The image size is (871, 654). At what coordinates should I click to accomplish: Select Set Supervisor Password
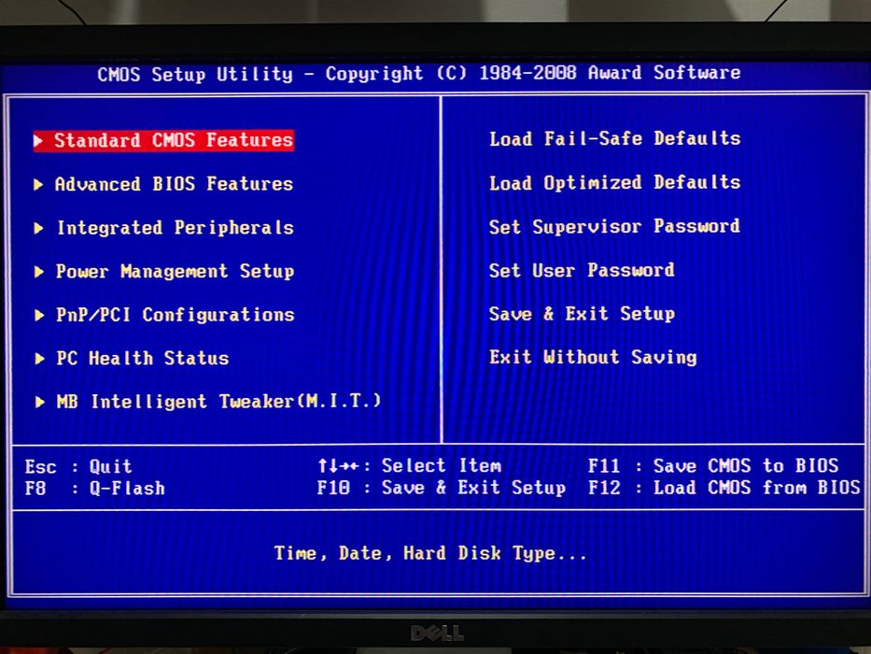tap(614, 226)
